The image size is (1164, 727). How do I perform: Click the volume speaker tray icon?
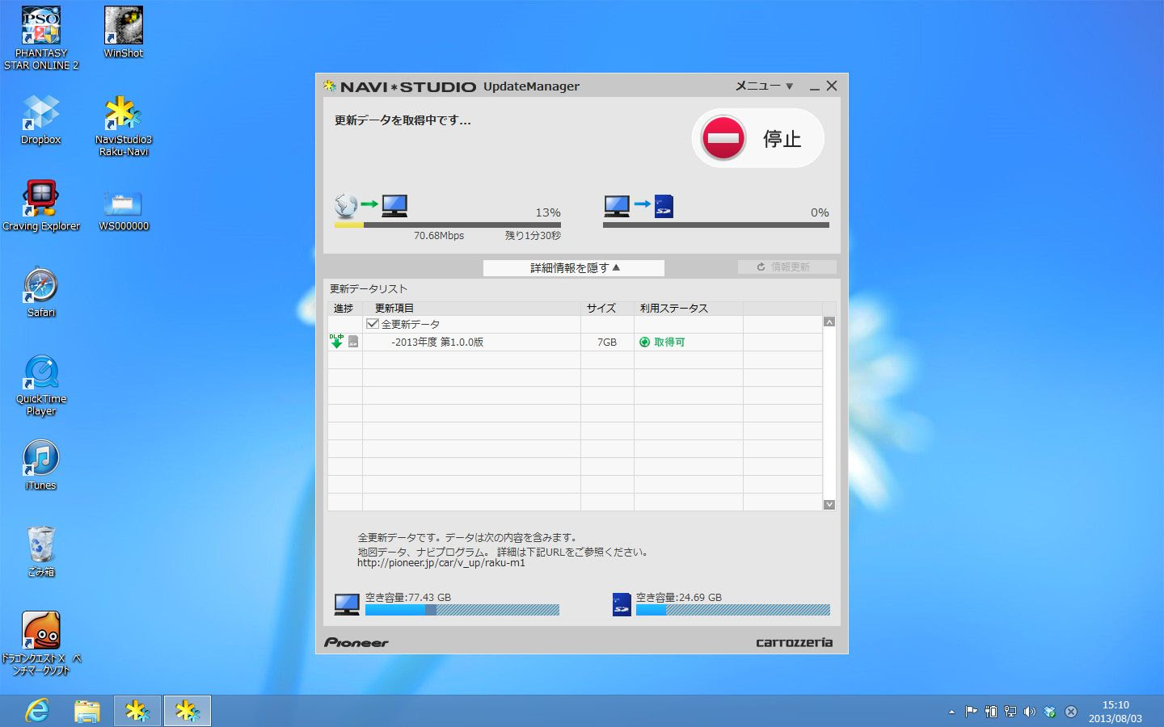[x=1029, y=712]
